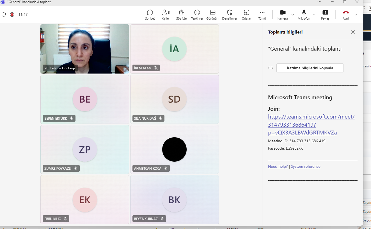Open the Görünüm view options
Image resolution: width=371 pixels, height=229 pixels.
213,15
